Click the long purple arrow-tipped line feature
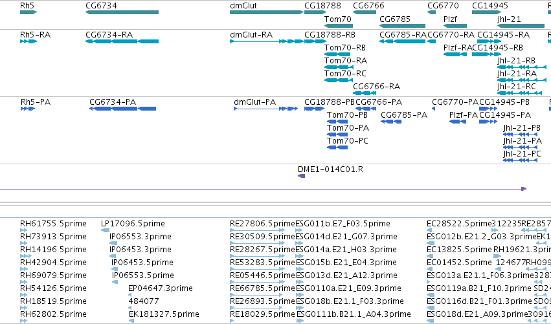This screenshot has width=551, height=324. pyautogui.click(x=264, y=189)
